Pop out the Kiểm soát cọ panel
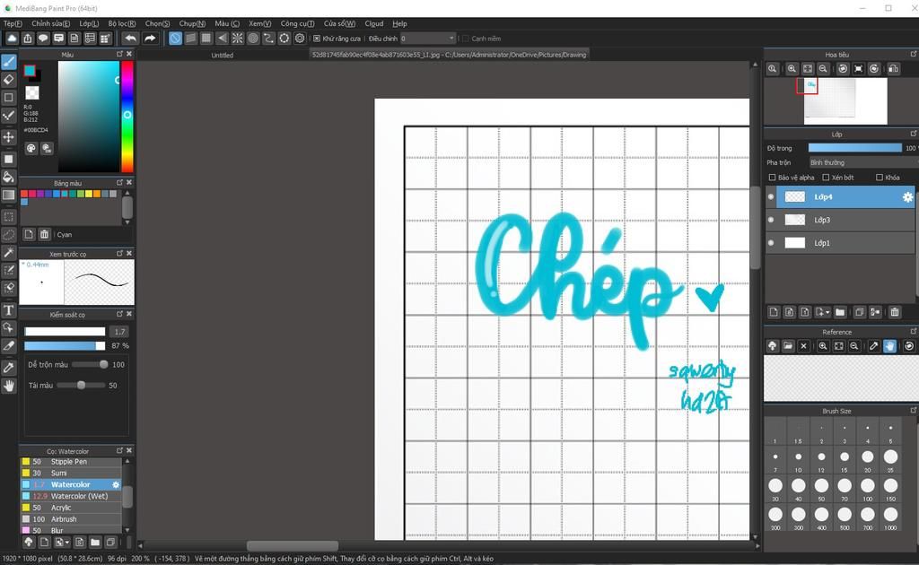 pyautogui.click(x=119, y=315)
